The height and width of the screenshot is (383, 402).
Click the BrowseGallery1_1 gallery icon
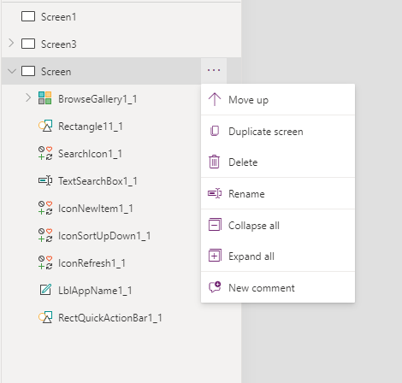[x=45, y=98]
